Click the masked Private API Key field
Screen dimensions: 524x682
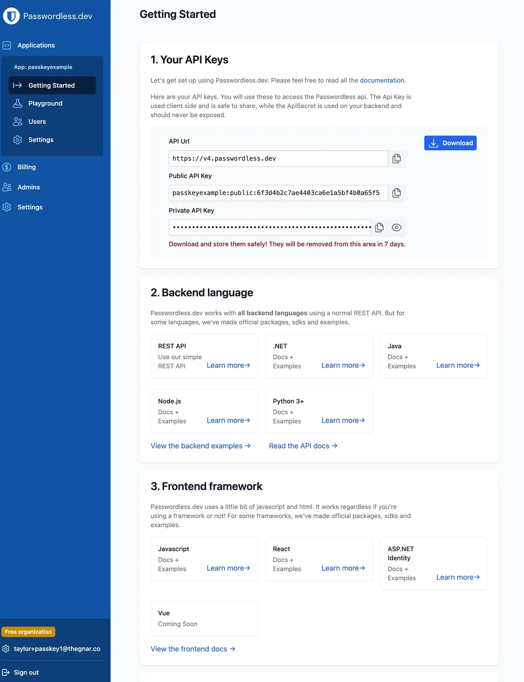click(270, 227)
